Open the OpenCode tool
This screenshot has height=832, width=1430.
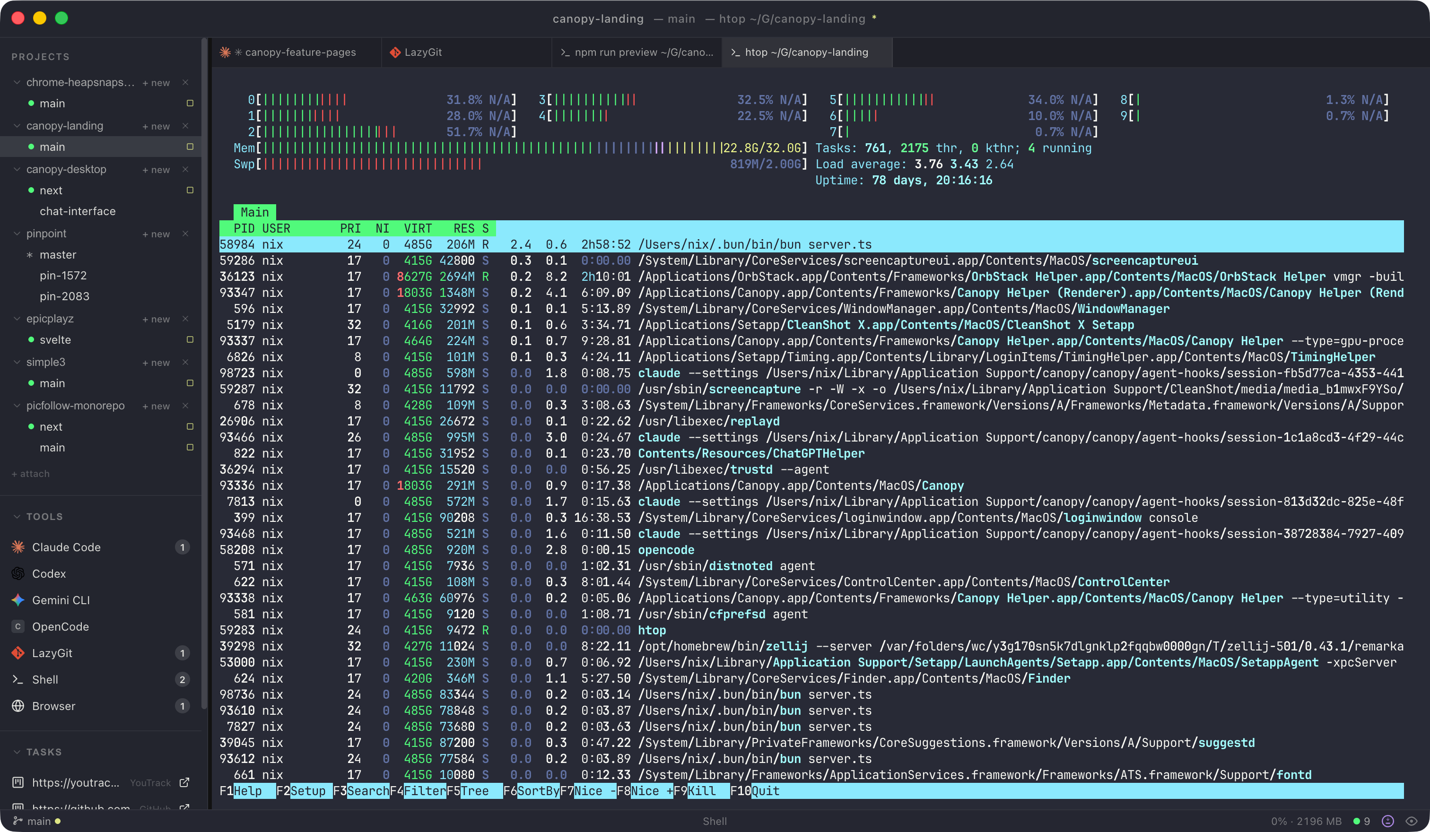(60, 627)
